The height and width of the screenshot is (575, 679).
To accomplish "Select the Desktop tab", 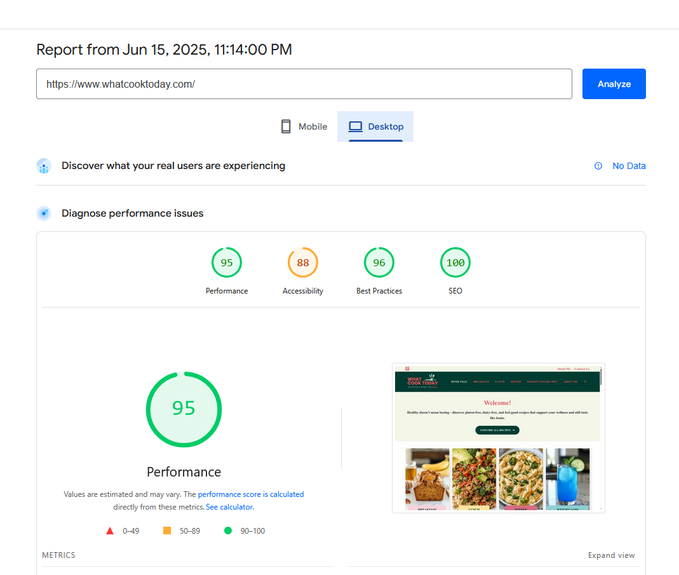I will 375,126.
